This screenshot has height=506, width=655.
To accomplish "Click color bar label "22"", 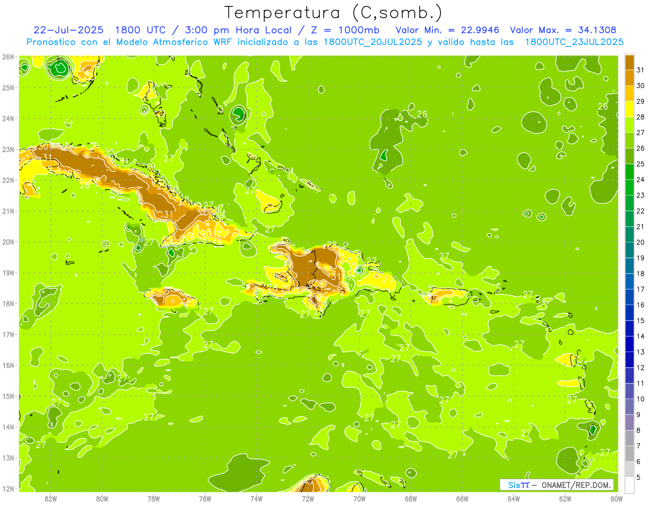I will click(641, 211).
